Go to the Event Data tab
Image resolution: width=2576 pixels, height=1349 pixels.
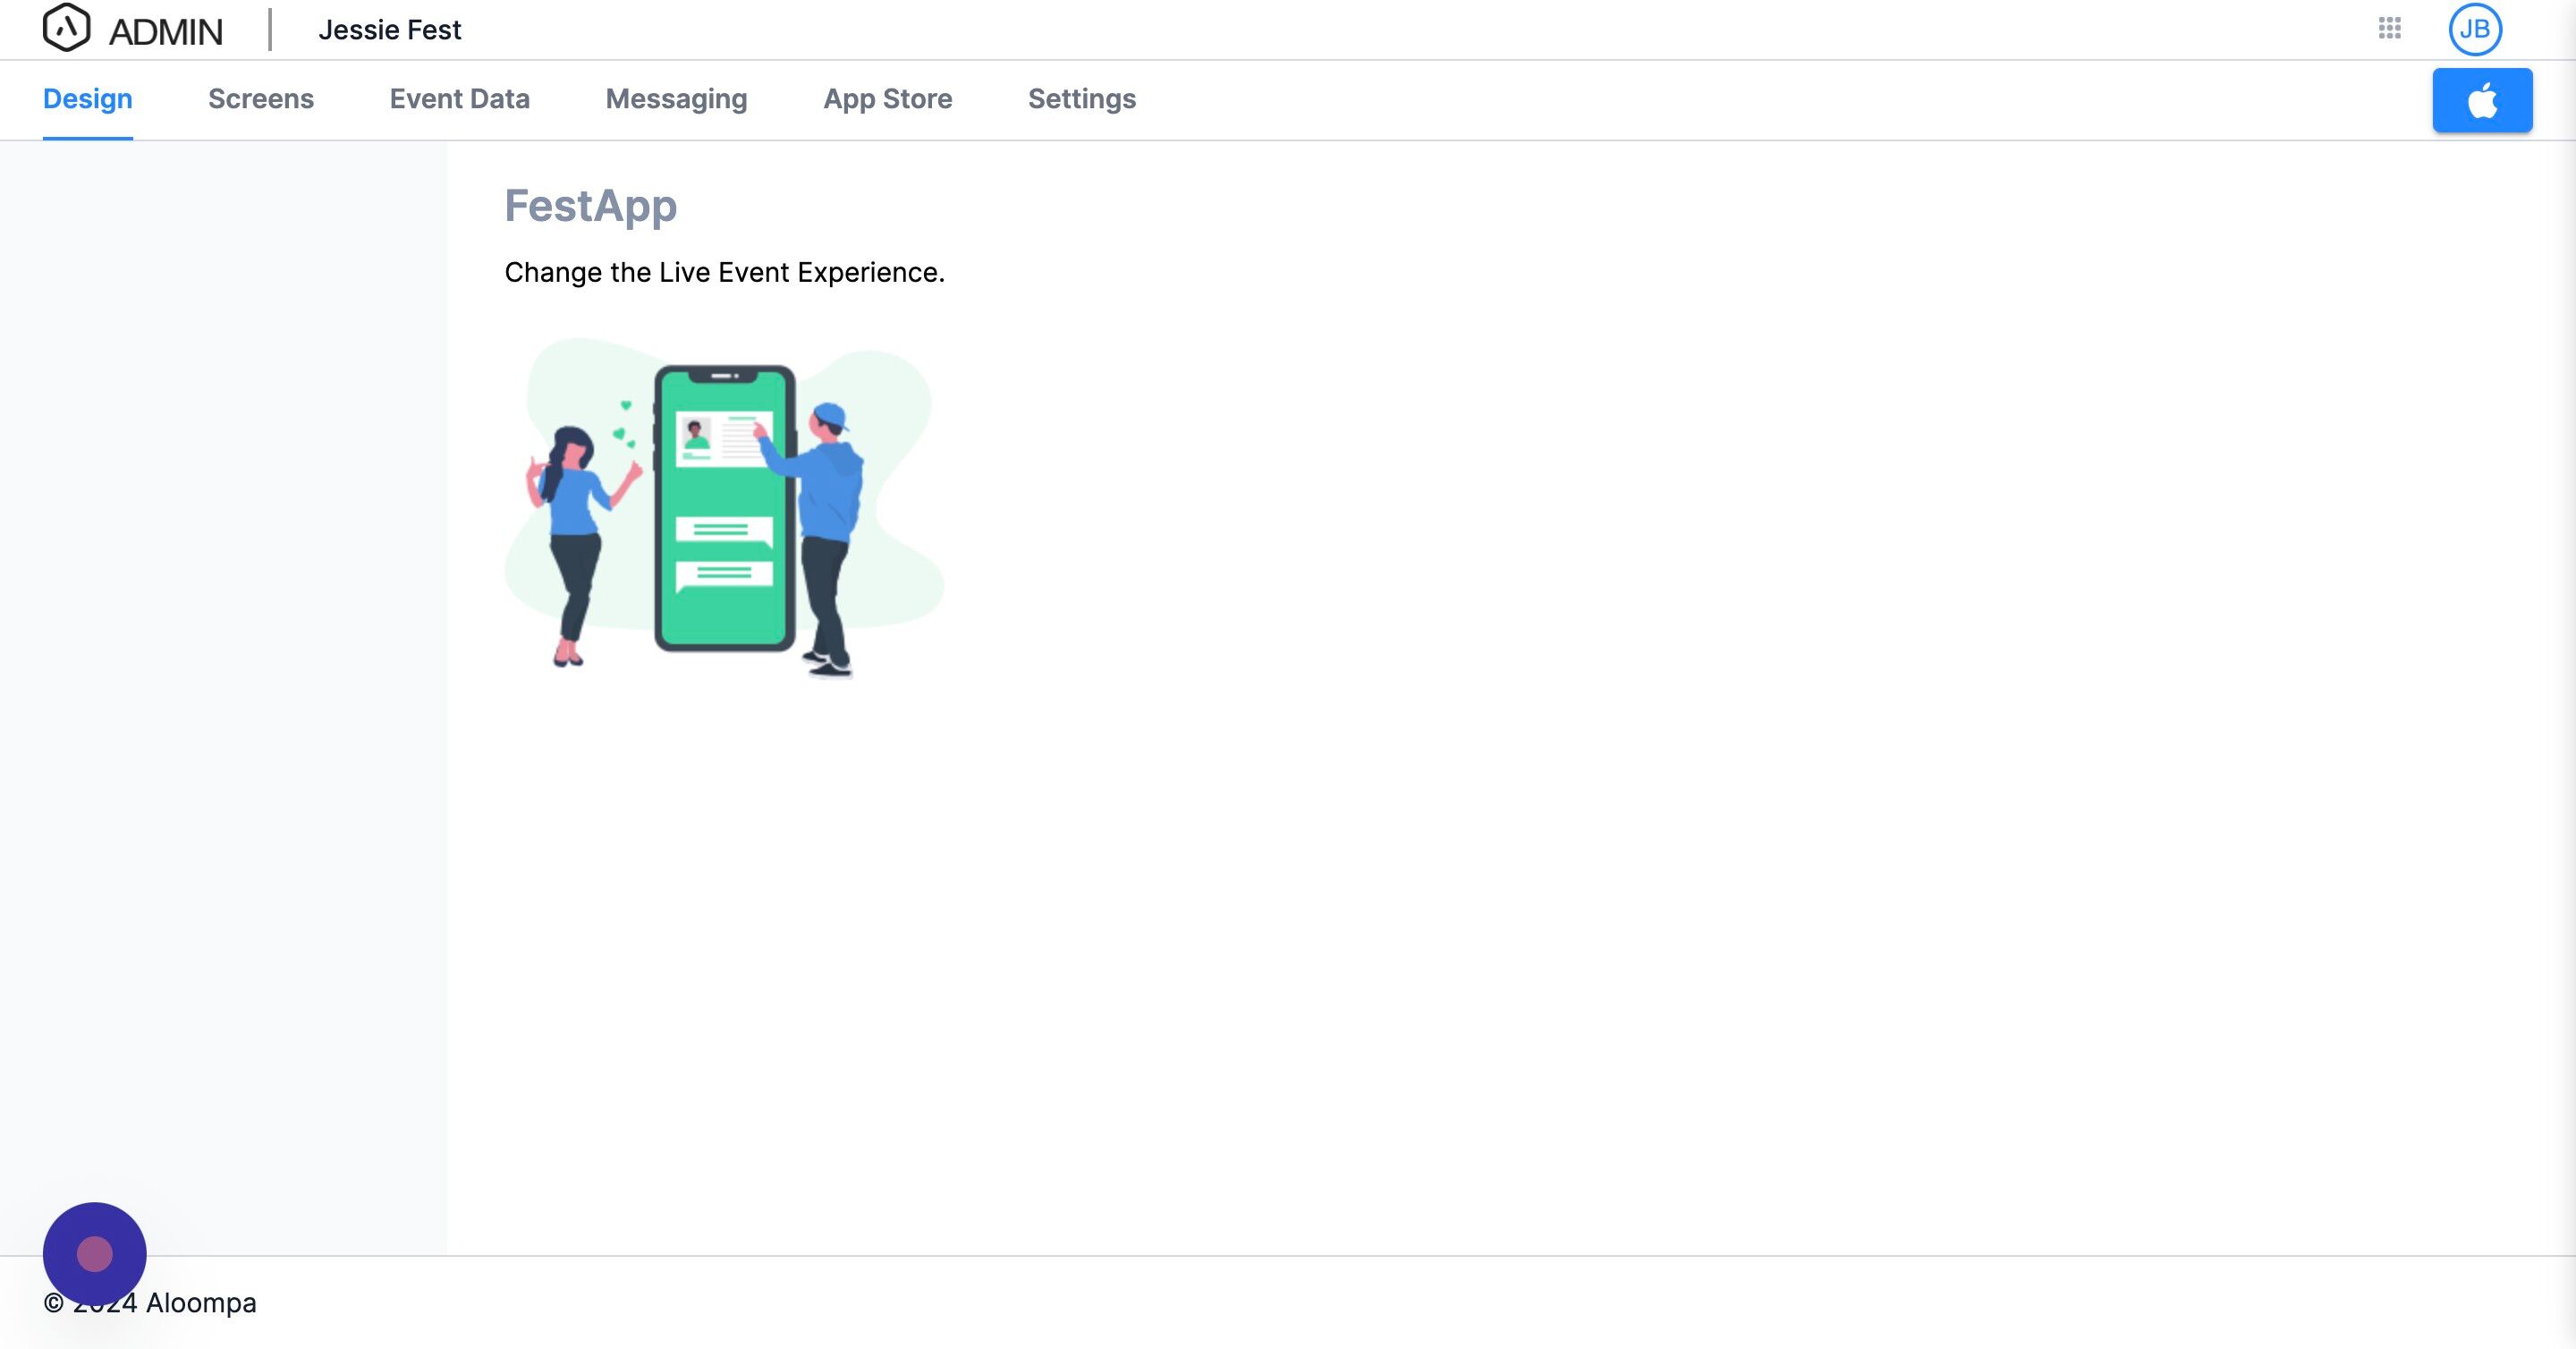459,99
